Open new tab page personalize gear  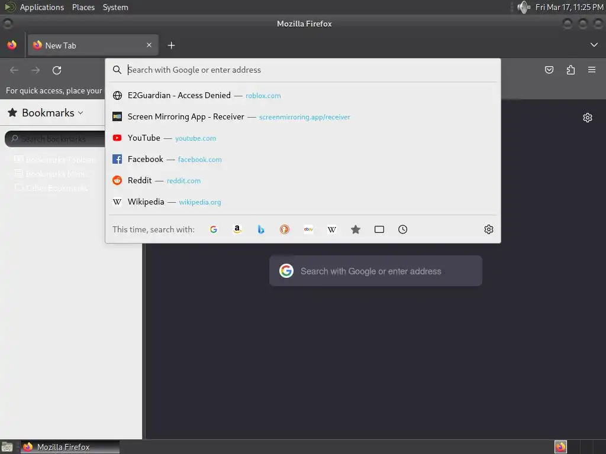pos(588,118)
